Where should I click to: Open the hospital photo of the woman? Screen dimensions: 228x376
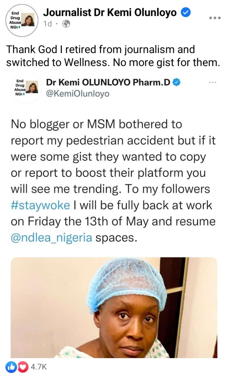113,307
